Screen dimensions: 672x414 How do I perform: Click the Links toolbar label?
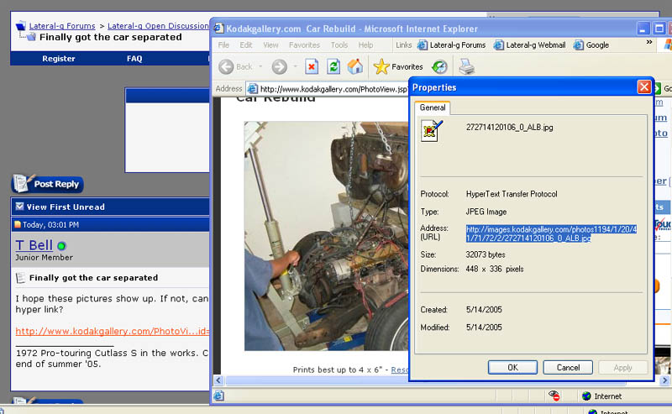pos(403,45)
